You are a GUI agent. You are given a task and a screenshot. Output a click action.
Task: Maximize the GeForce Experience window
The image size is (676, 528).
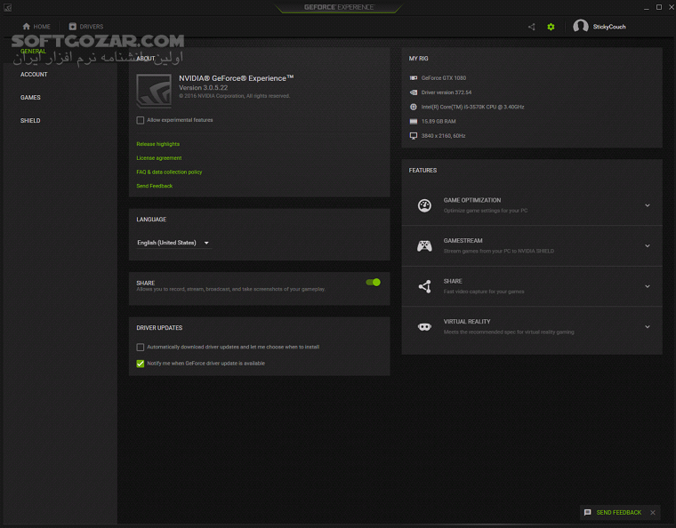click(659, 7)
